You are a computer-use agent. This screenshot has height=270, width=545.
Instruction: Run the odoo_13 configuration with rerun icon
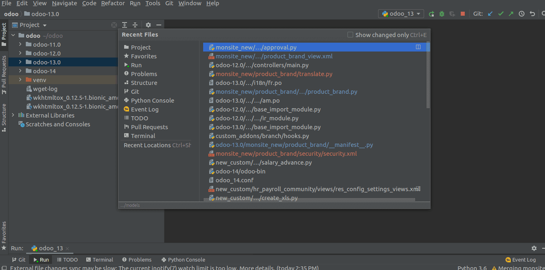coord(431,14)
